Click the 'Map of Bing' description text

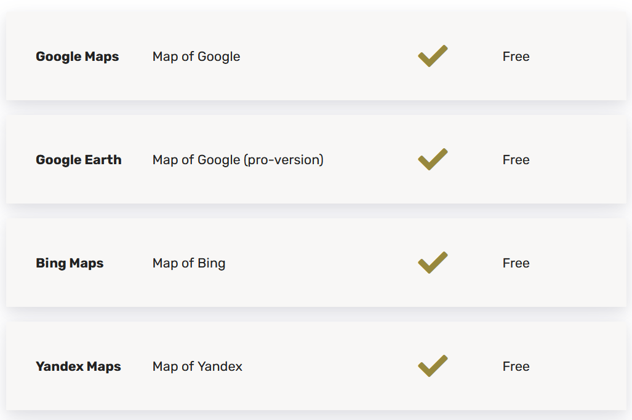pyautogui.click(x=189, y=263)
